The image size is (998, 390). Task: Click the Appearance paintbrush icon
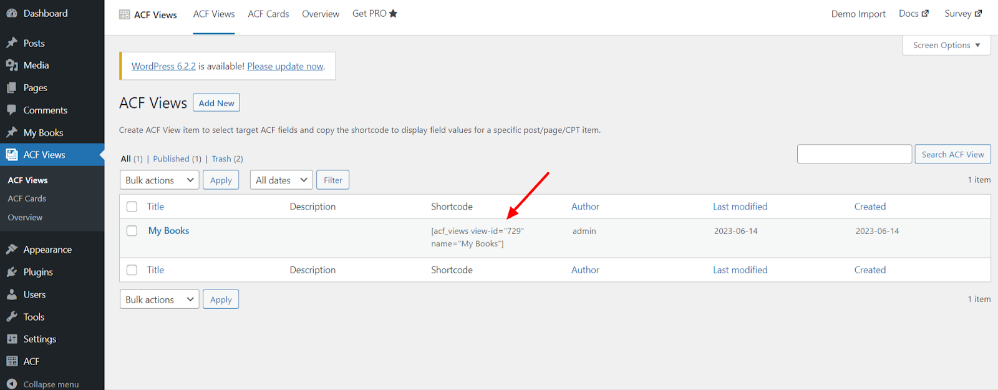click(x=11, y=249)
